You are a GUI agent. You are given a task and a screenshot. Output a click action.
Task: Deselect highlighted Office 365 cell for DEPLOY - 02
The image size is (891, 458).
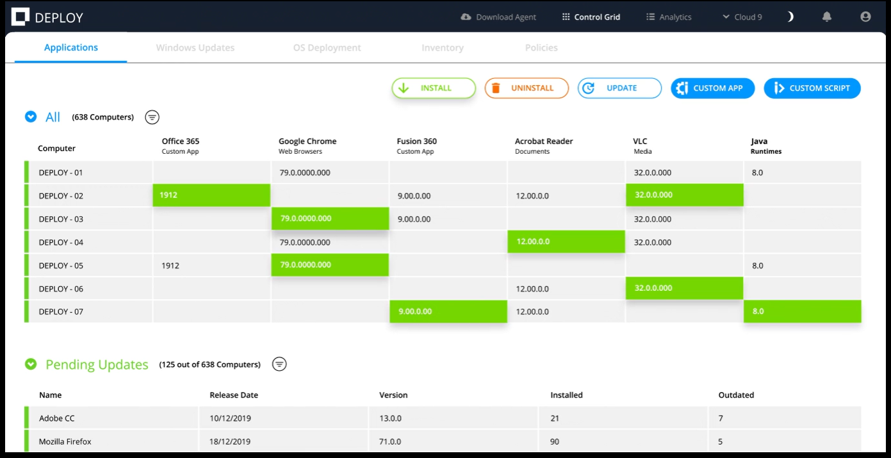click(211, 195)
